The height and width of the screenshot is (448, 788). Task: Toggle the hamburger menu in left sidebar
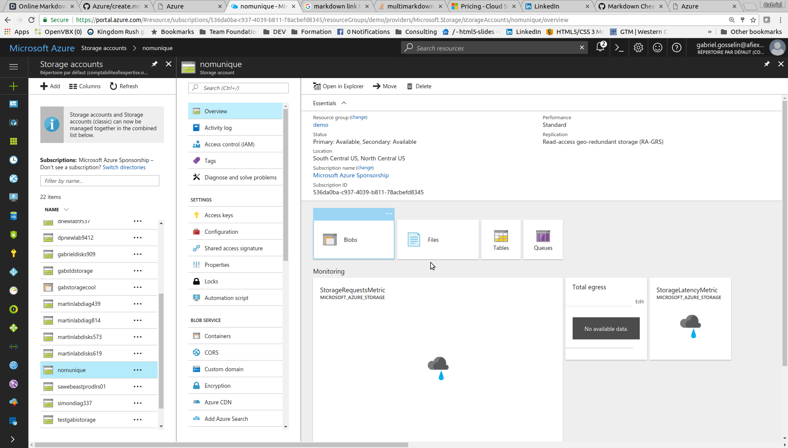pyautogui.click(x=14, y=67)
